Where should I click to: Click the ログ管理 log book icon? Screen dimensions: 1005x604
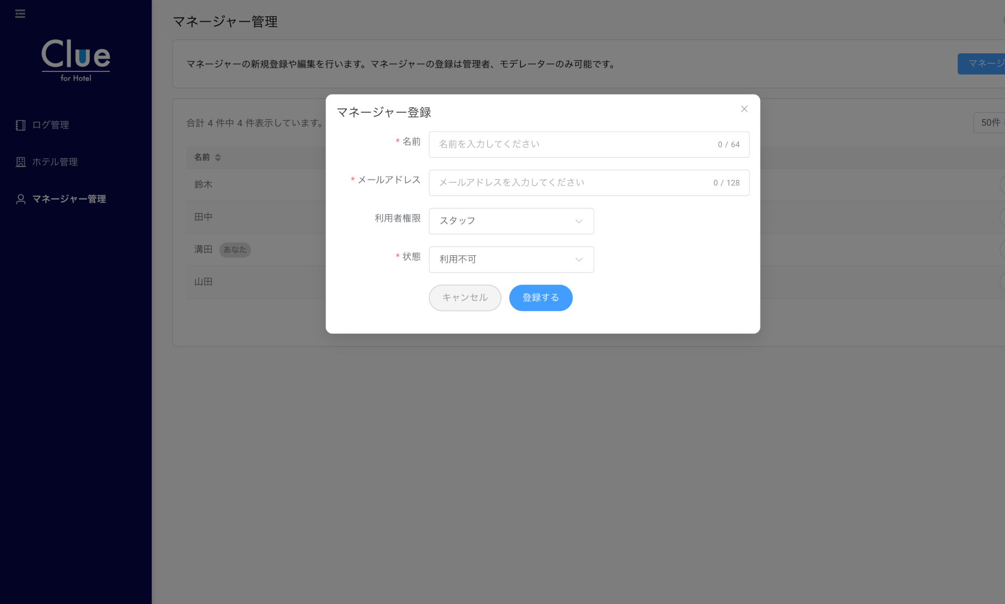[x=21, y=125]
